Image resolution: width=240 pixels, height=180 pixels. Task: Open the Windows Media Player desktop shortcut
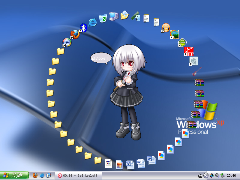coord(67,42)
